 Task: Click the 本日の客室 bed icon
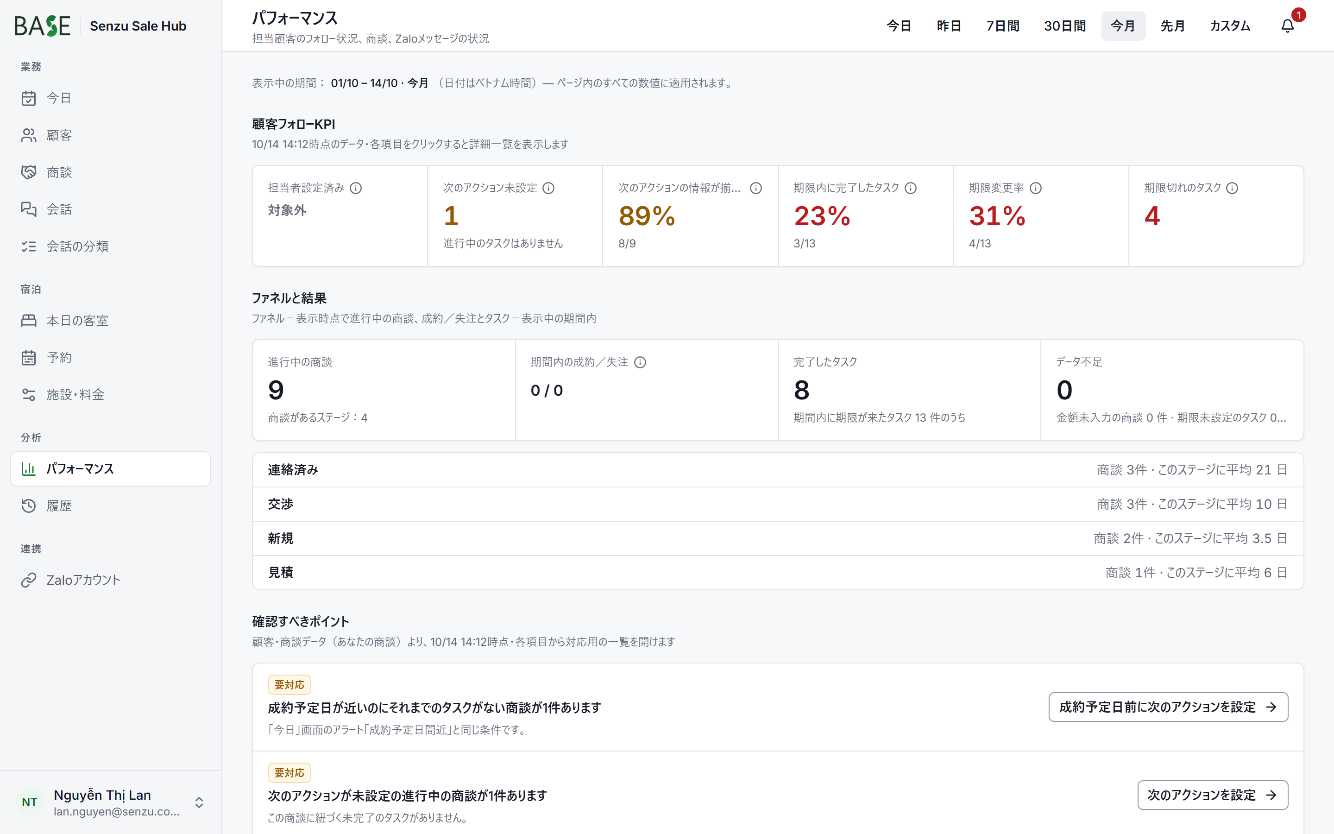[29, 321]
